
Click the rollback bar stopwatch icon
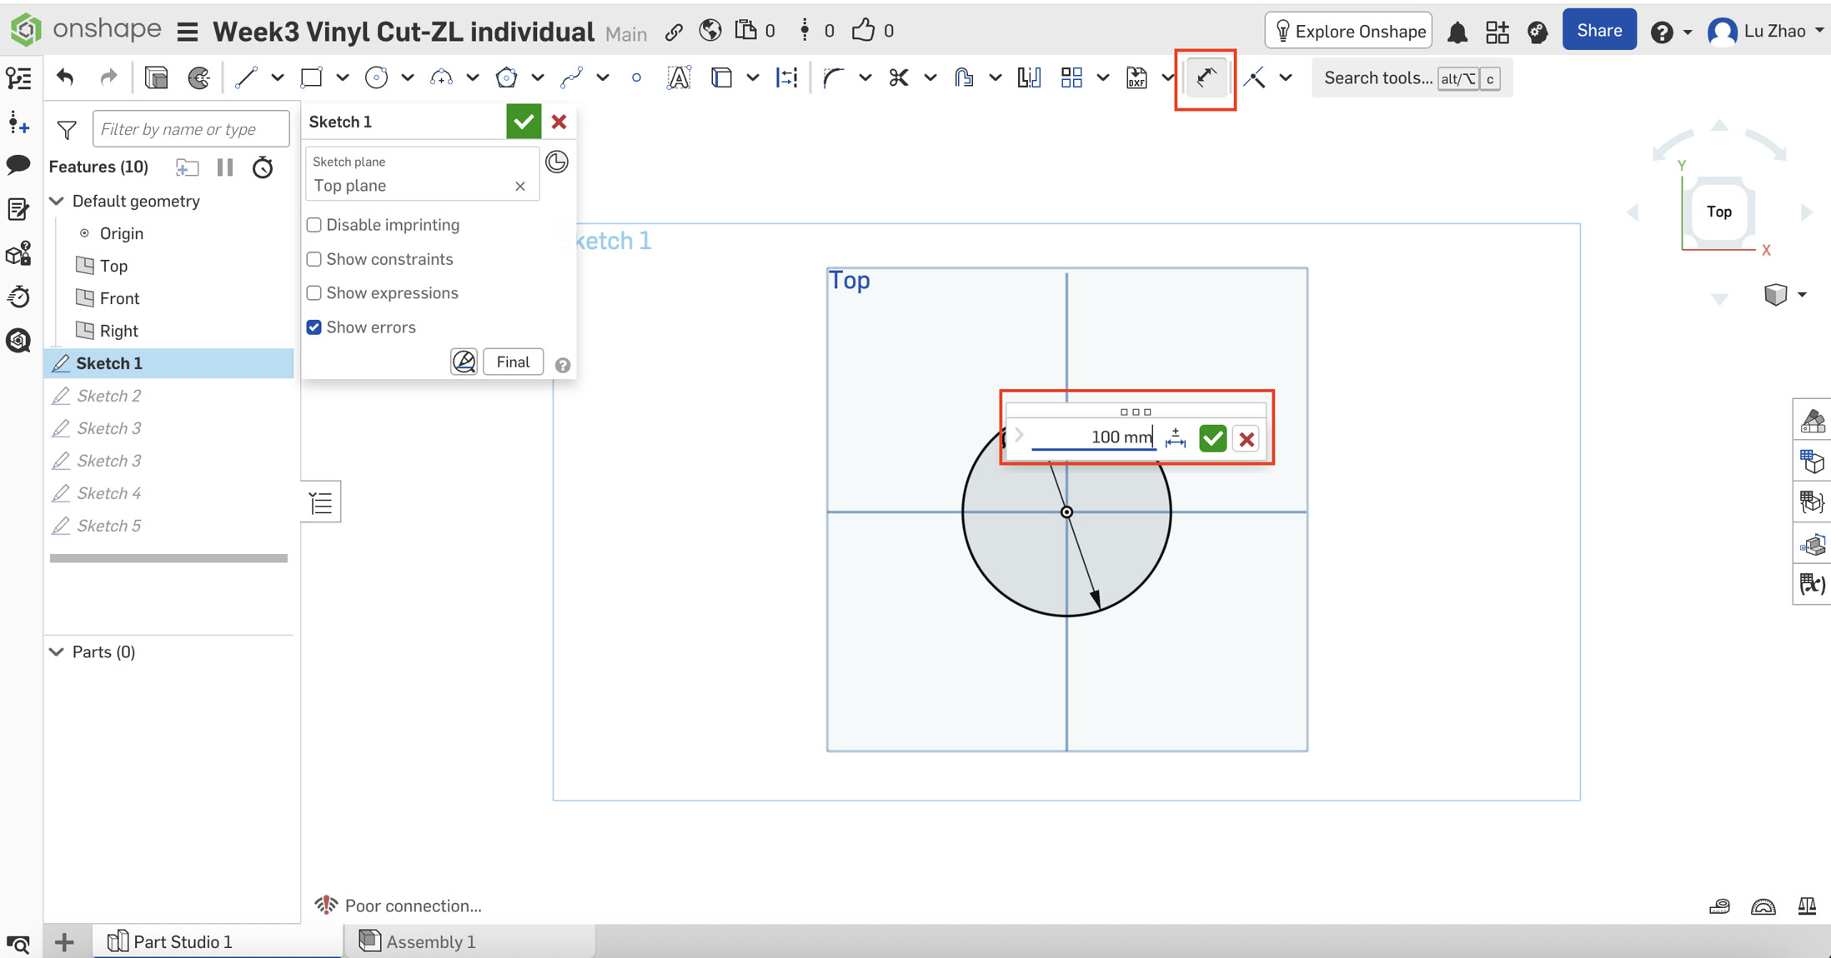(263, 167)
